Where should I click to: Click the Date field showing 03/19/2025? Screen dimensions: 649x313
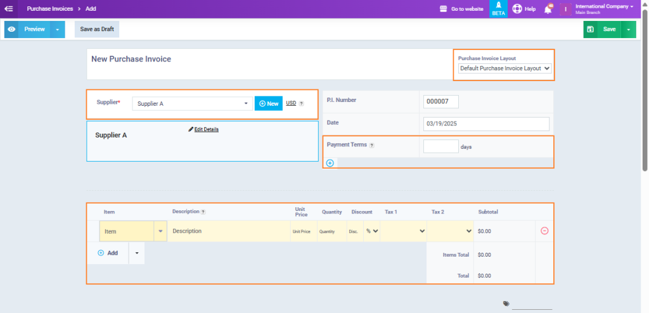(x=486, y=124)
